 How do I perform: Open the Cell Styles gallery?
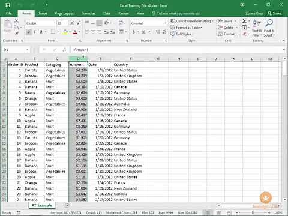click(x=182, y=34)
